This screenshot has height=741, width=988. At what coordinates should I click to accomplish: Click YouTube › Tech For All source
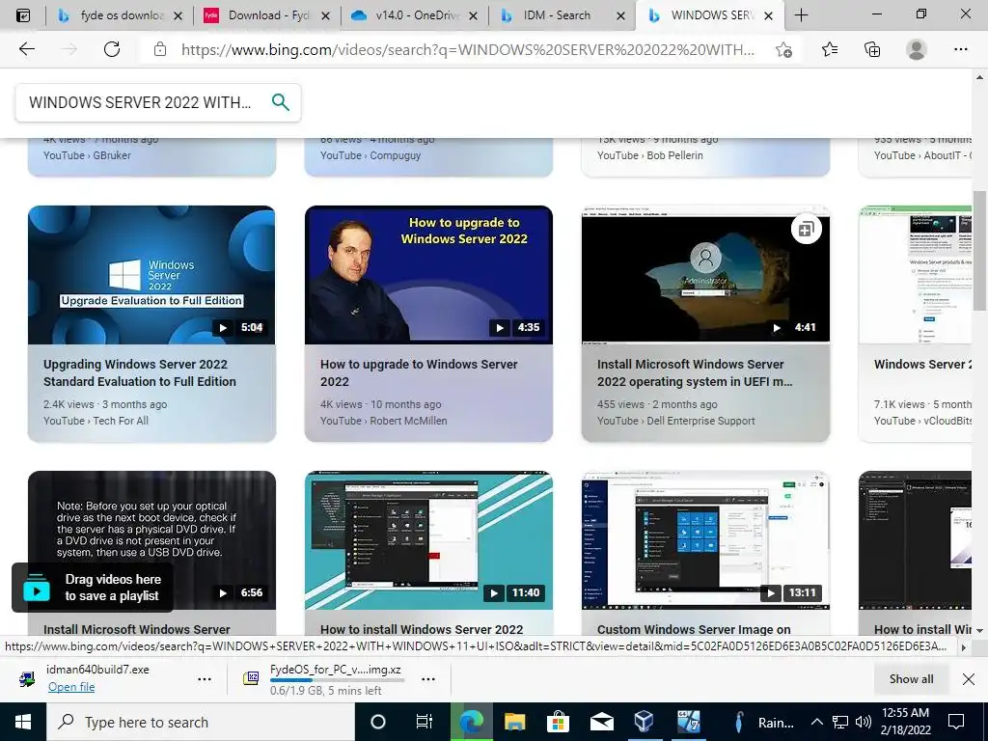(96, 421)
